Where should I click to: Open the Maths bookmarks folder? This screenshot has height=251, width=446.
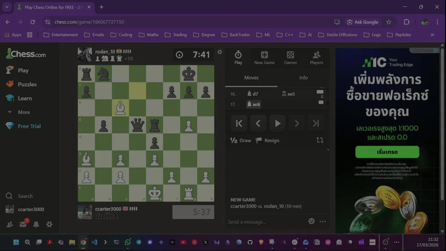(149, 35)
